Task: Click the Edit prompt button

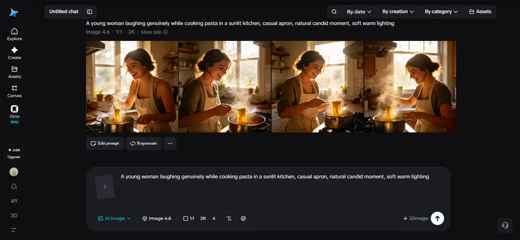Action: [x=105, y=143]
